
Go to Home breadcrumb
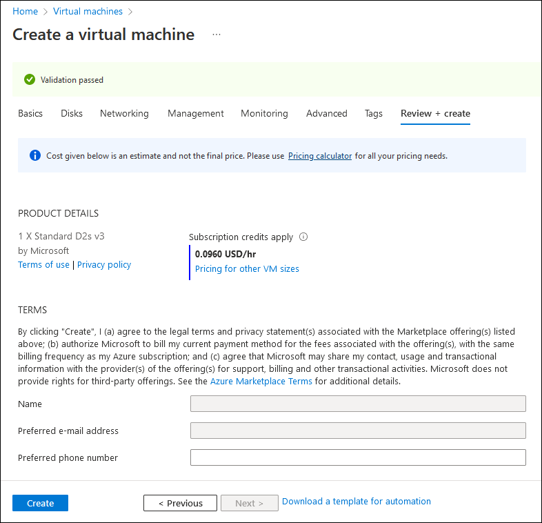tap(26, 12)
